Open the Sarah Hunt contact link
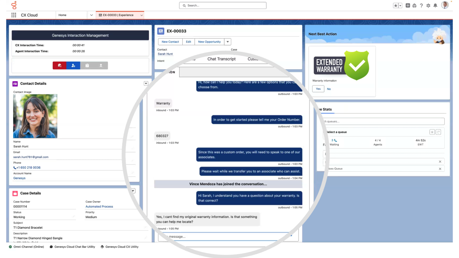Viewport: 459px width, 258px height. click(165, 54)
